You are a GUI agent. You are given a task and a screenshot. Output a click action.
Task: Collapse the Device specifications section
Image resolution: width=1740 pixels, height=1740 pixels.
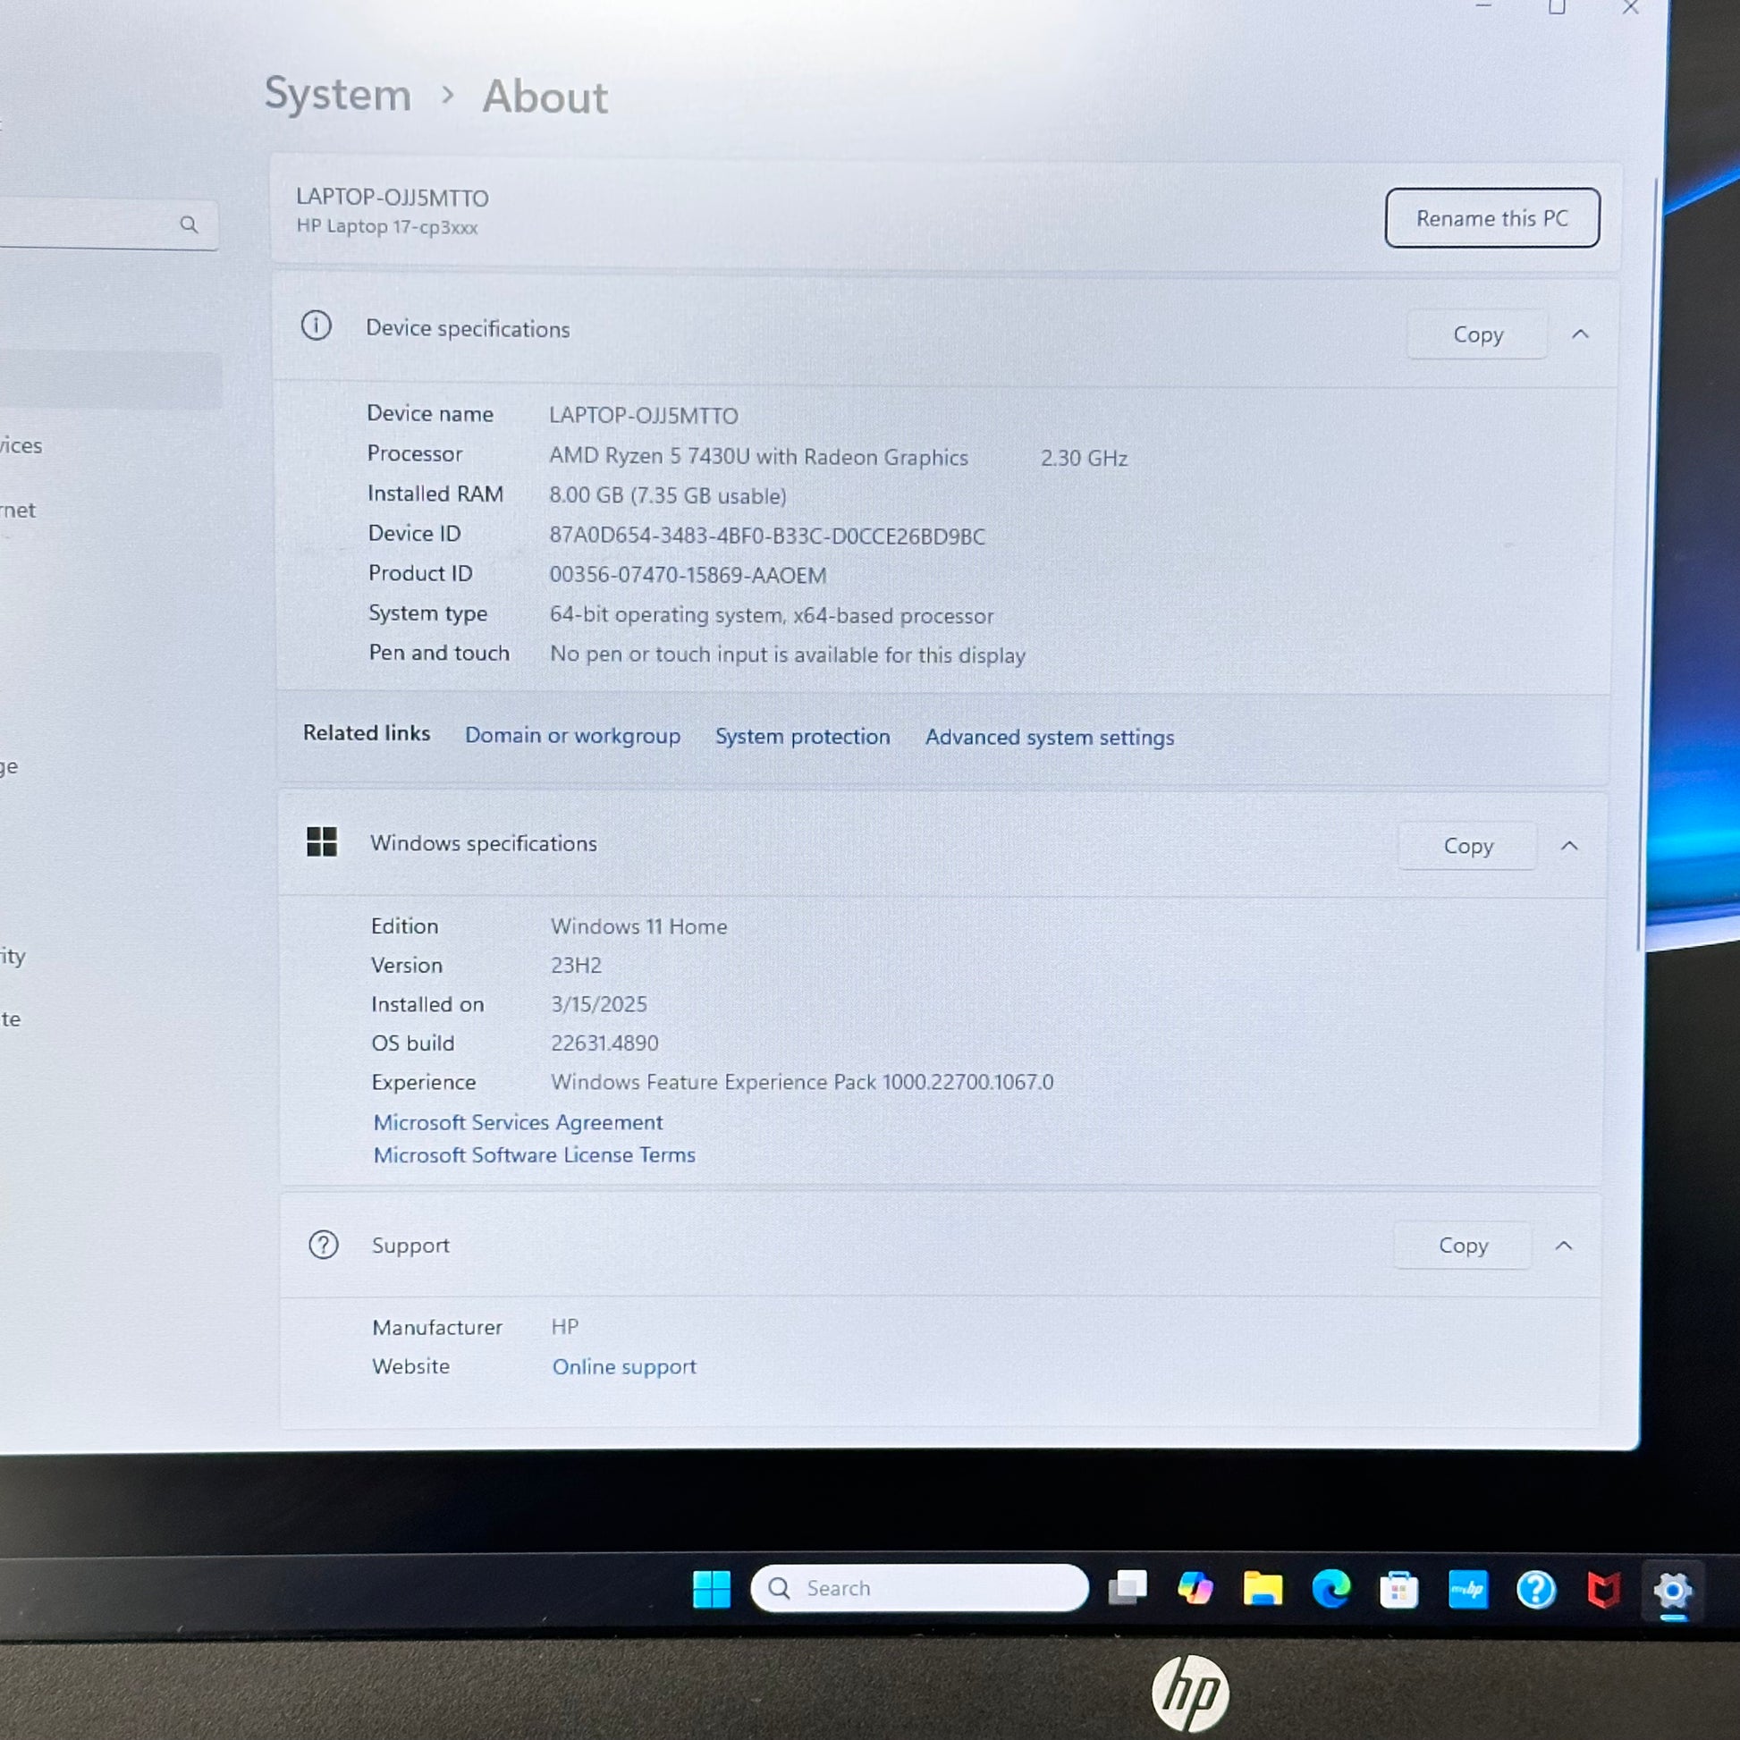[x=1580, y=334]
